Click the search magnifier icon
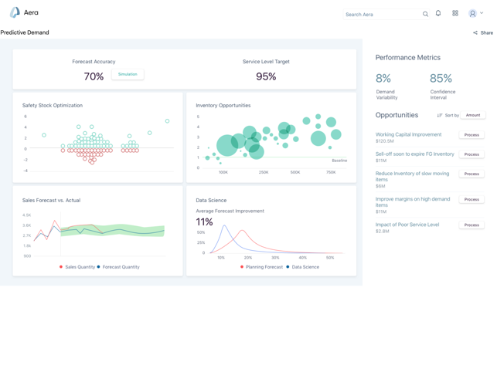Image resolution: width=497 pixels, height=372 pixels. (x=425, y=14)
